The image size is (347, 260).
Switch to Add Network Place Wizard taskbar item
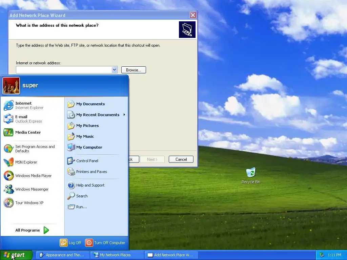[x=171, y=255]
